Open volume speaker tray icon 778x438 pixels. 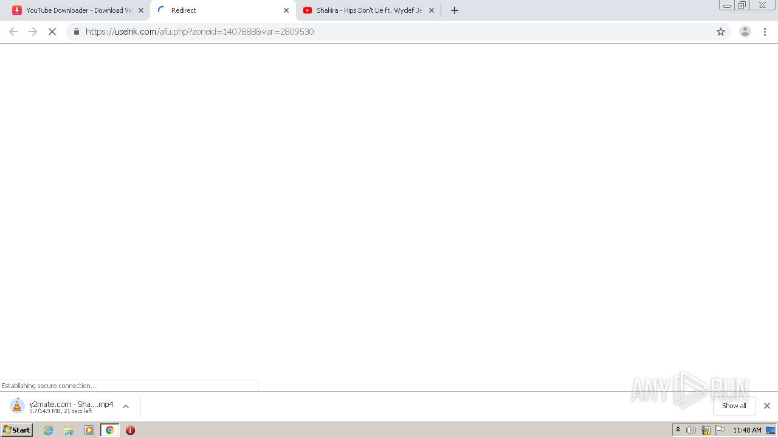(691, 430)
